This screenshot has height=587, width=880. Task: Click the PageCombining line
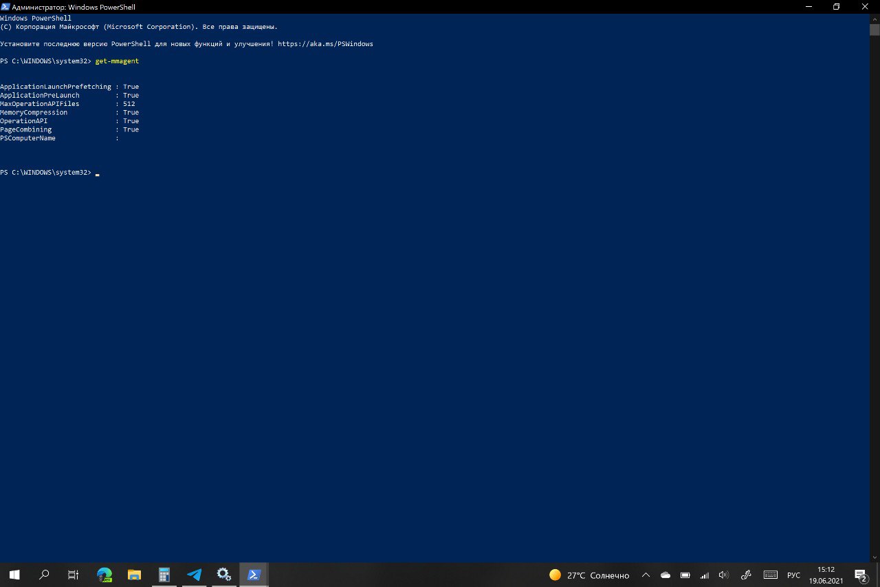(69, 129)
